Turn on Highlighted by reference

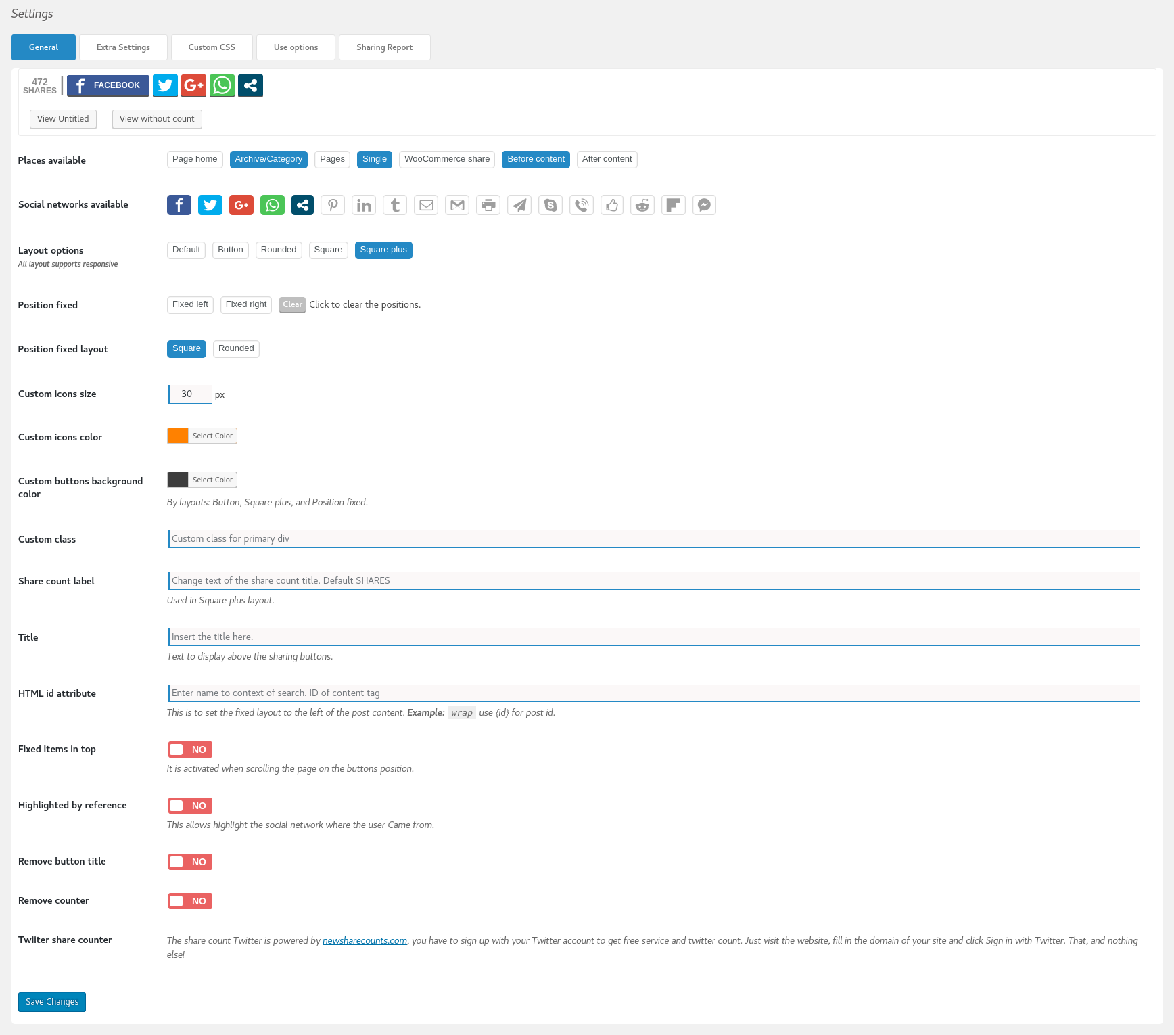click(189, 805)
